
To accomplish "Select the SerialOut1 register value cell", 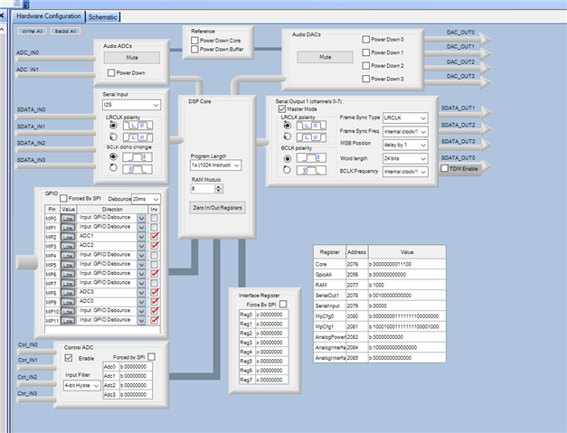I will pyautogui.click(x=407, y=296).
